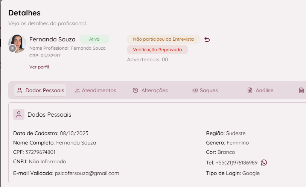This screenshot has width=306, height=187.
Task: Open the Atendimentos tab
Action: point(99,90)
